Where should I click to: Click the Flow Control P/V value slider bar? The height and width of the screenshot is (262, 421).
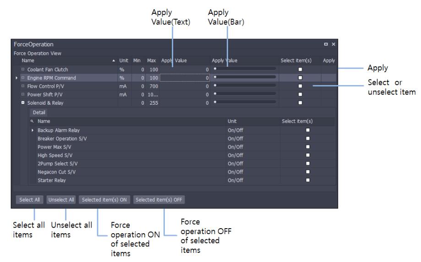[x=245, y=86]
